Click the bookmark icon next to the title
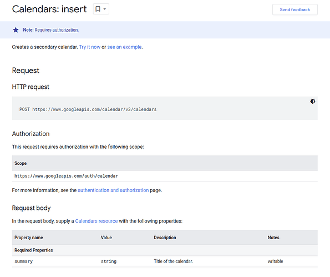Screen dimensions: 330x277 (98, 9)
